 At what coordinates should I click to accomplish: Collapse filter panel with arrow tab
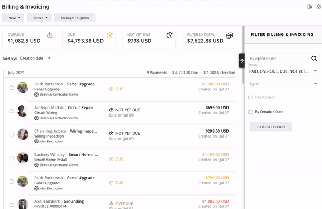point(241,61)
